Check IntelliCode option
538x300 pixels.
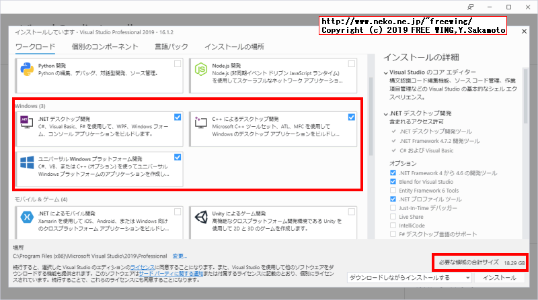(x=393, y=226)
